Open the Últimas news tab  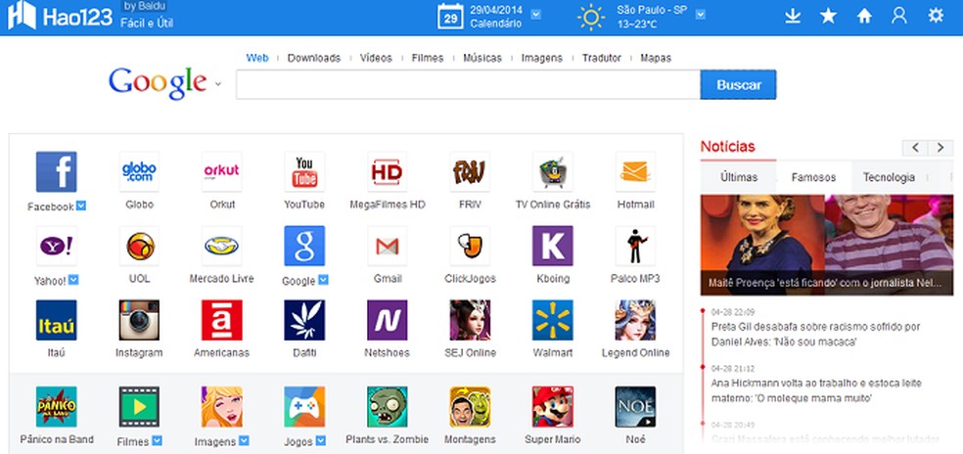[739, 177]
